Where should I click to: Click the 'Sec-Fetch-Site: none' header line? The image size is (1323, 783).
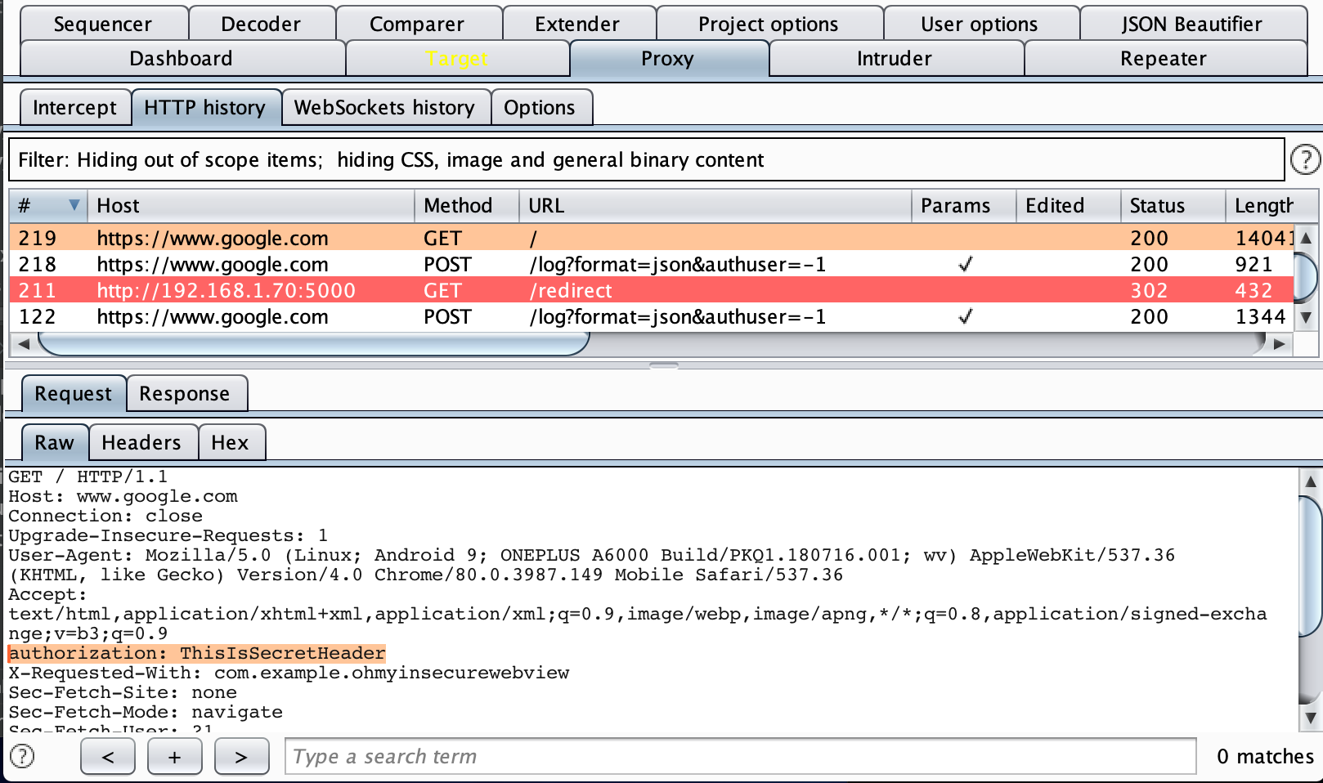(123, 692)
